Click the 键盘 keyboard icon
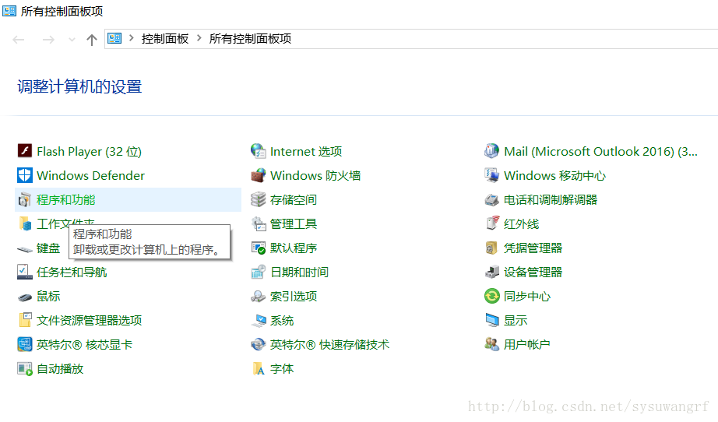718x422 pixels. [25, 248]
